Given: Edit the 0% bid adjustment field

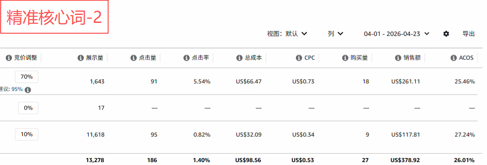Looking at the screenshot, I should [x=28, y=108].
